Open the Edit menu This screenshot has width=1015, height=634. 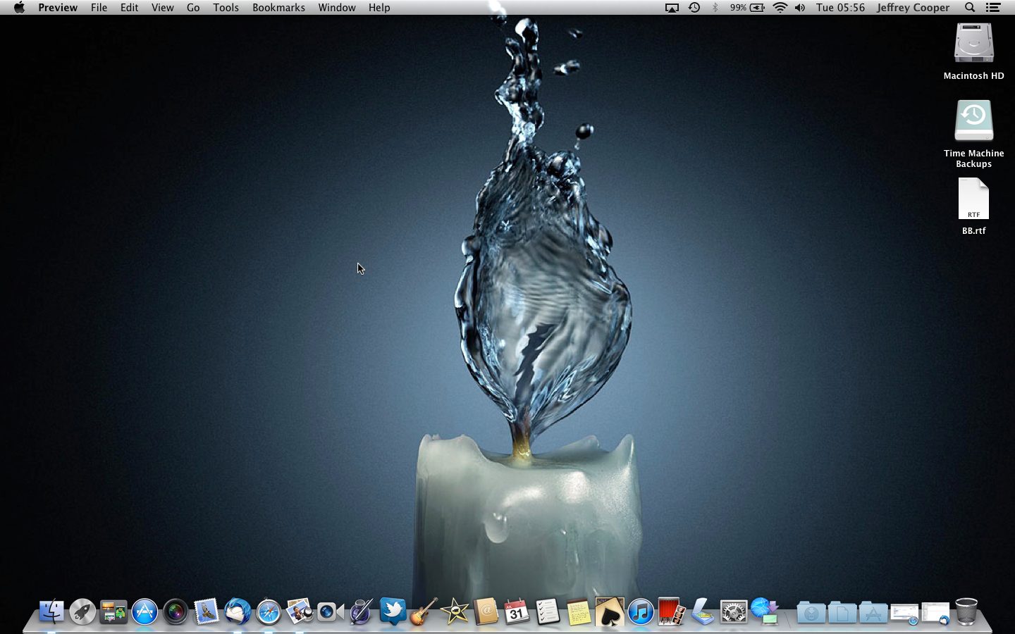click(129, 8)
